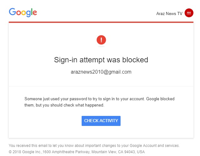Click the red bar atop the card
This screenshot has width=200, height=156.
(x=101, y=22)
